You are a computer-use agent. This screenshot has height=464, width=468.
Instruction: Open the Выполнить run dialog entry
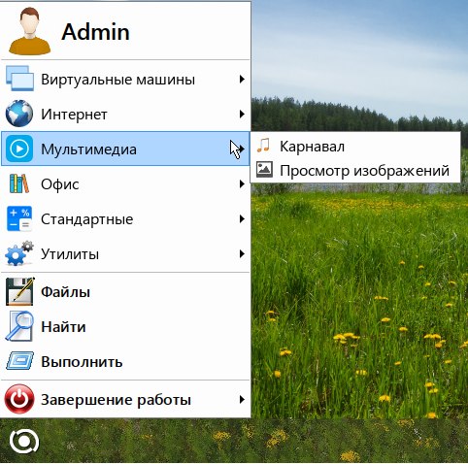pyautogui.click(x=125, y=361)
